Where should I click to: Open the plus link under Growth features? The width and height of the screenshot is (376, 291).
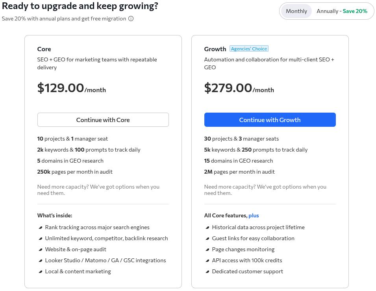pyautogui.click(x=254, y=215)
